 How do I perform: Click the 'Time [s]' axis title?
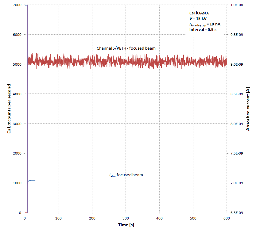coord(126,225)
